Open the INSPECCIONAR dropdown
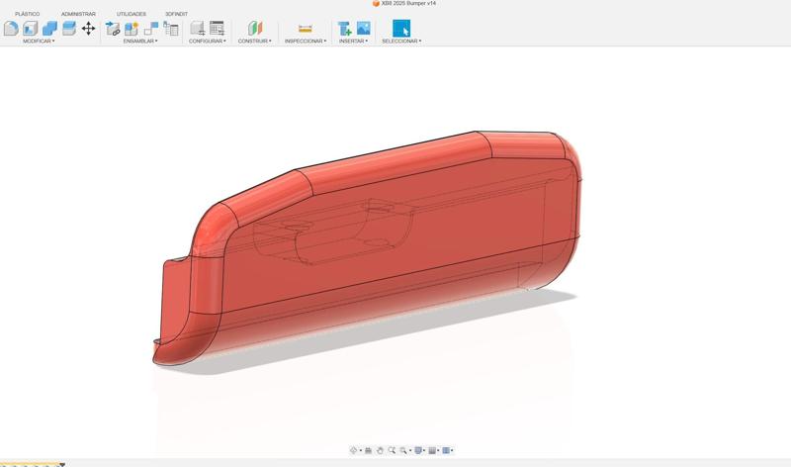Screen dimensions: 791x467 click(x=305, y=41)
